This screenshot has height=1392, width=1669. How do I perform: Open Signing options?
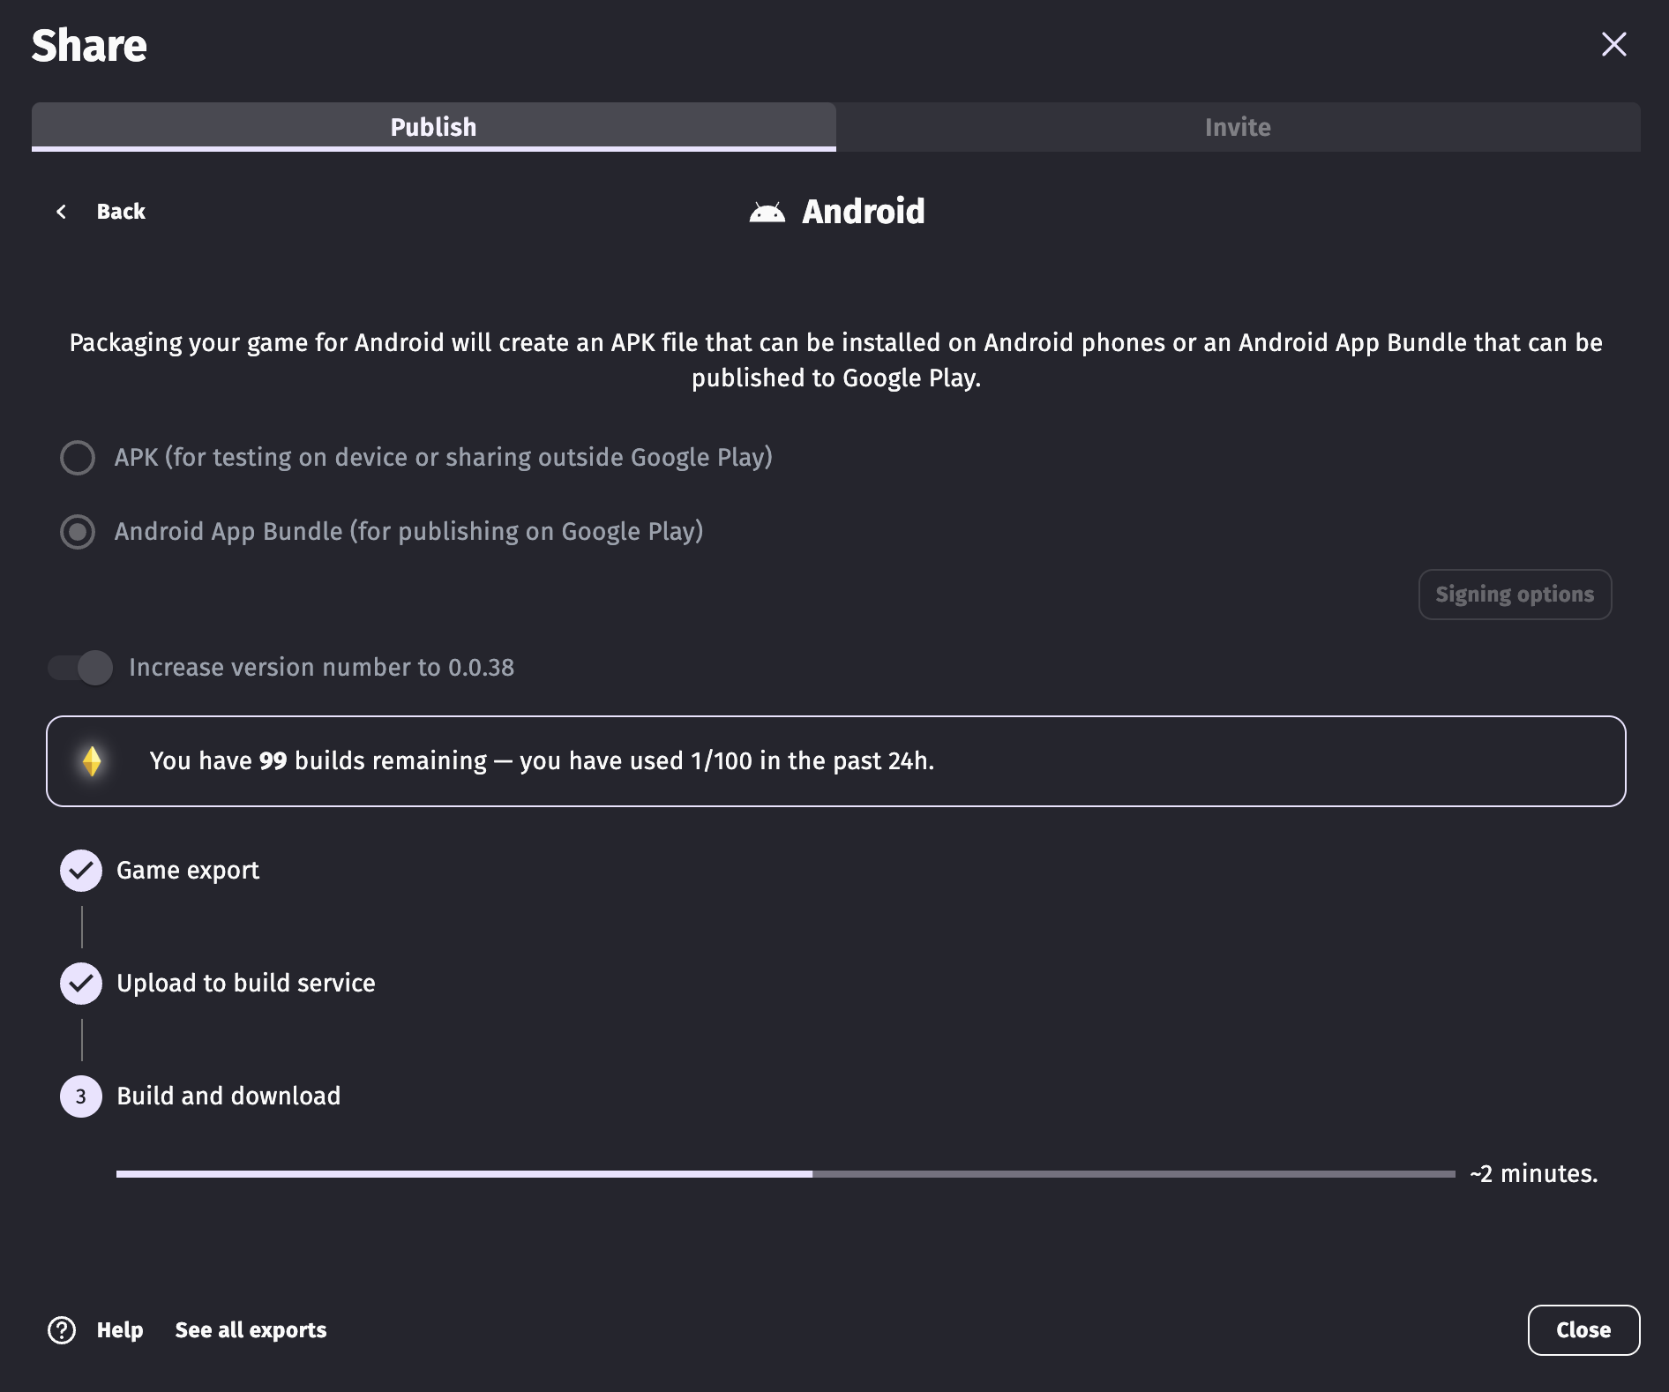click(x=1515, y=595)
